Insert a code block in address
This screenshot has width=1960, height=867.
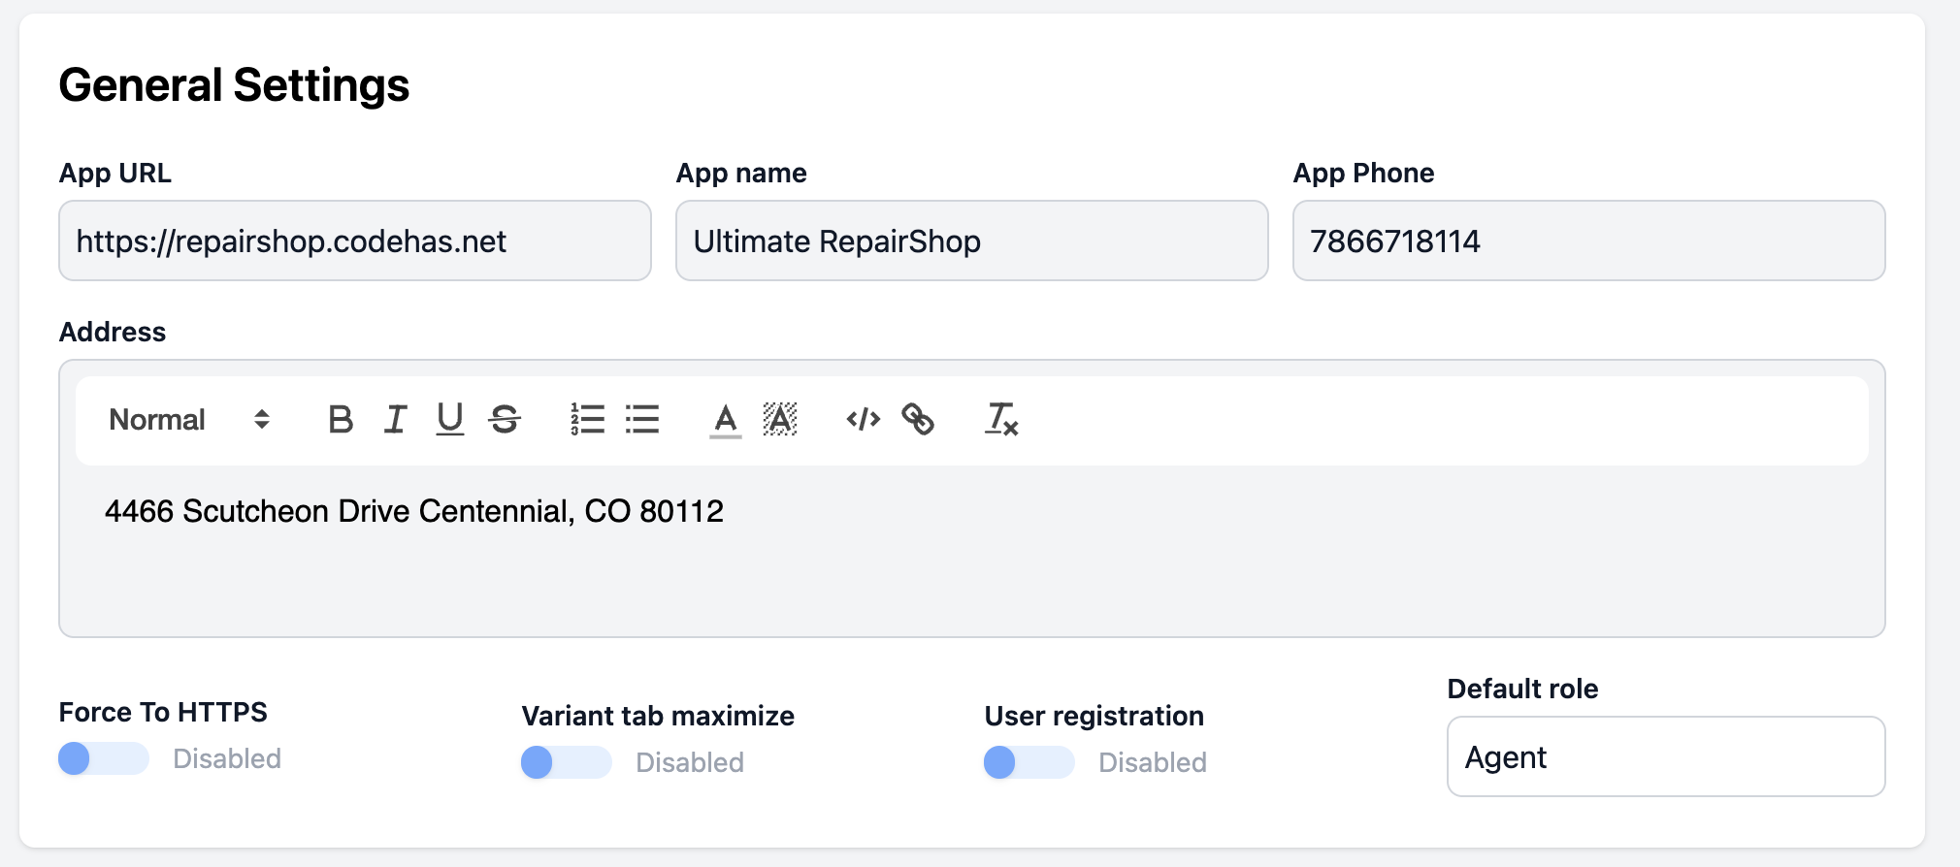[x=863, y=420]
